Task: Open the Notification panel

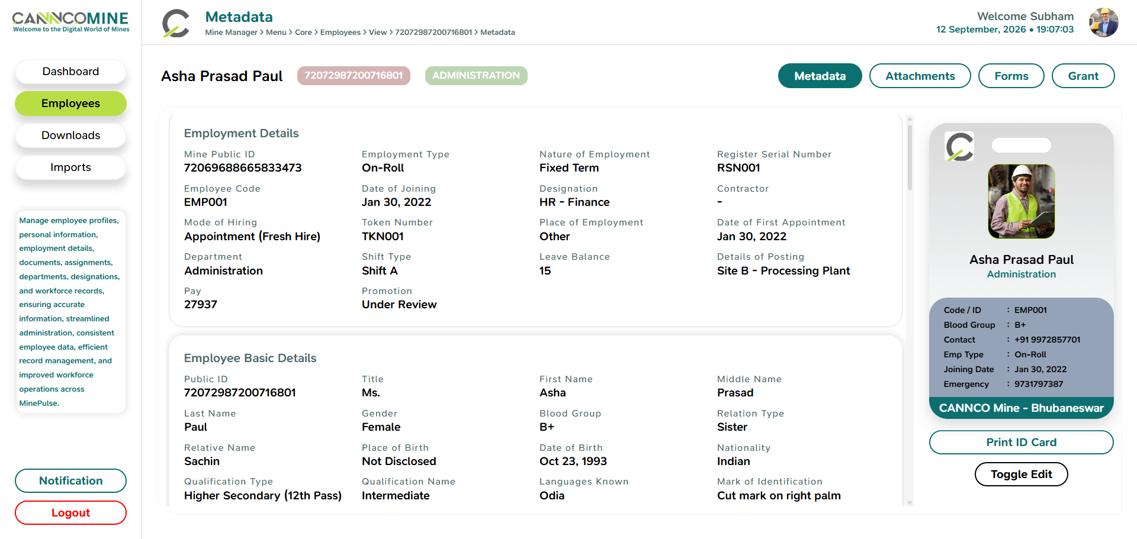Action: (x=70, y=481)
